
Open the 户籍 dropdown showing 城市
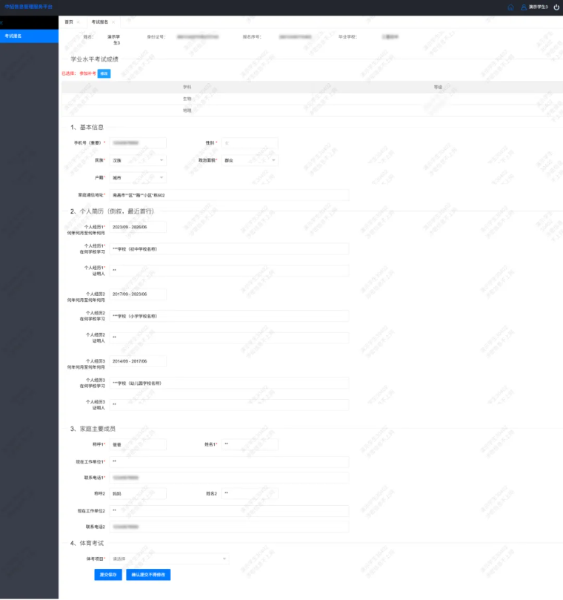[x=138, y=178]
